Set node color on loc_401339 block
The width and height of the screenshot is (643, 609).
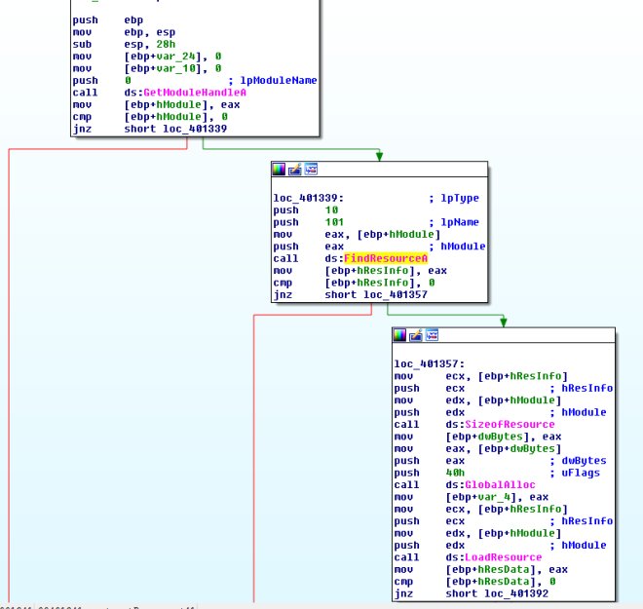(281, 169)
